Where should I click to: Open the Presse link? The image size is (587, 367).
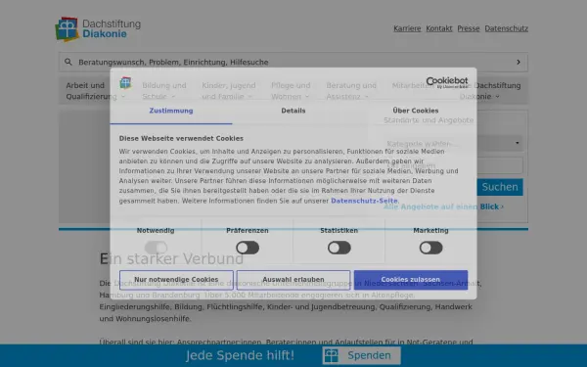pos(469,28)
